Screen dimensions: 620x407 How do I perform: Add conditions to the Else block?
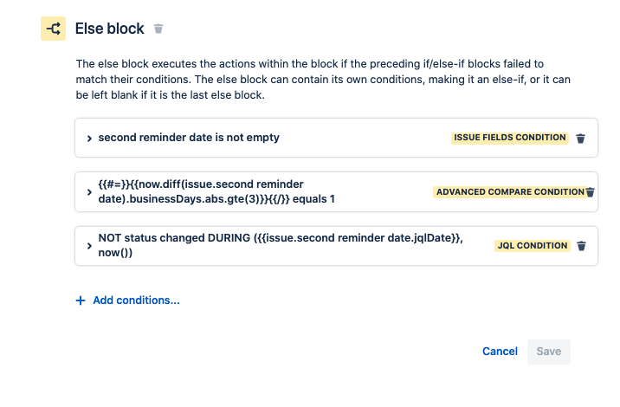click(x=136, y=300)
